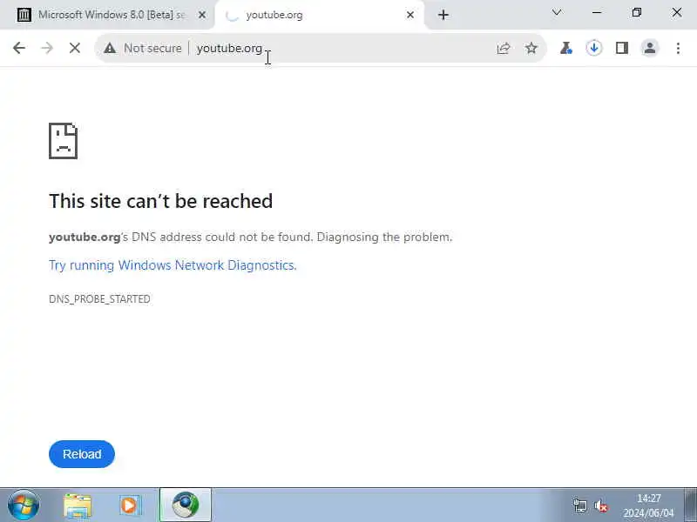
Task: Minimize the Chrome window
Action: coord(597,13)
